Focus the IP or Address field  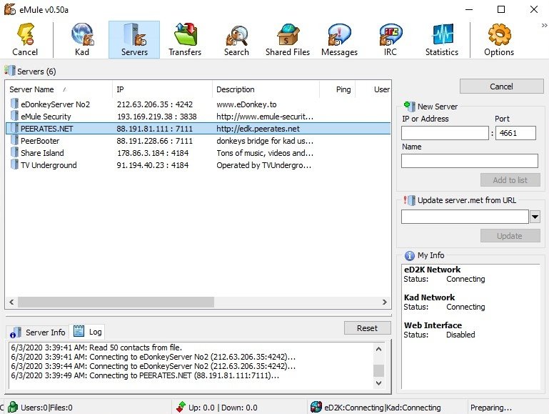[445, 133]
